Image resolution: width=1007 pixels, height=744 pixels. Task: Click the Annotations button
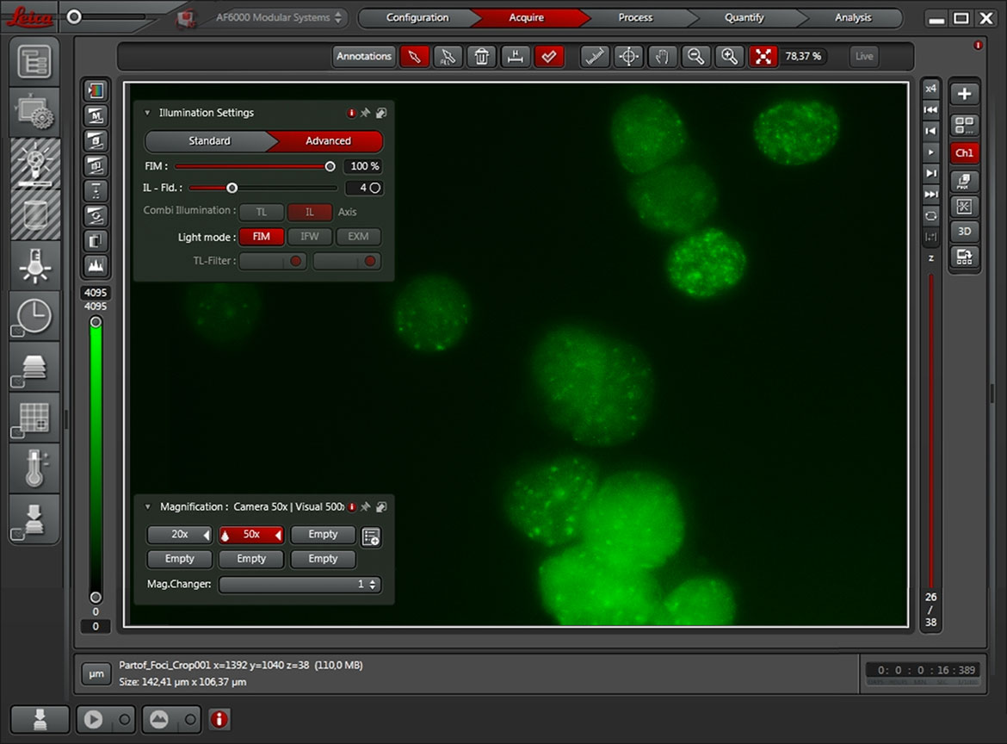[x=363, y=57]
